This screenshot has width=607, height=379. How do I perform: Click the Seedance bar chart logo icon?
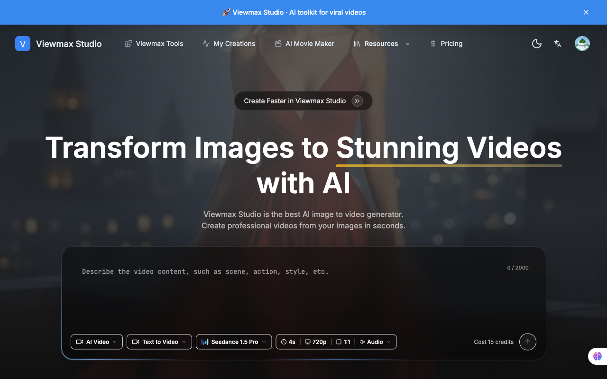(x=205, y=342)
